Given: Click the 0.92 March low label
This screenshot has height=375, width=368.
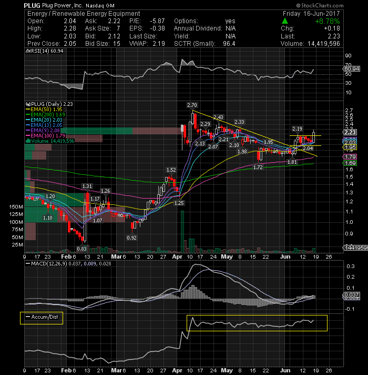Looking at the screenshot, I should (x=132, y=238).
